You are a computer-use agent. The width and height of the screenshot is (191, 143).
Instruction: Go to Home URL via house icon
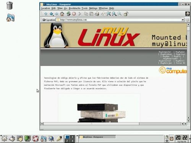pos(62,14)
